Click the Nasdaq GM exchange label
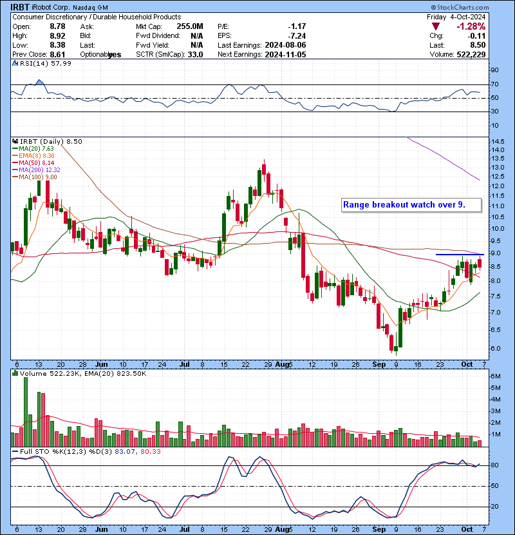515x535 pixels. click(90, 8)
